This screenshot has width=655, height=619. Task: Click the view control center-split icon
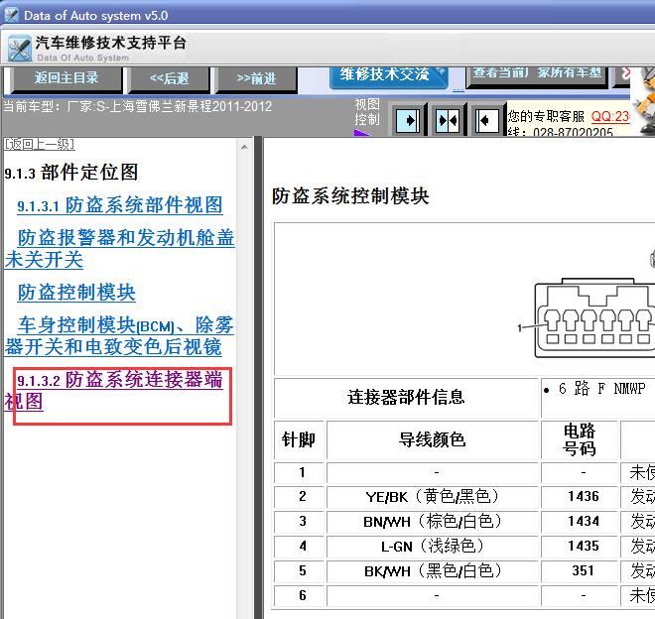click(448, 121)
